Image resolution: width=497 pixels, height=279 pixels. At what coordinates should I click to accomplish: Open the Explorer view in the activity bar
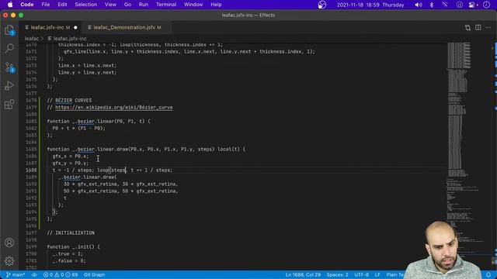tap(9, 30)
